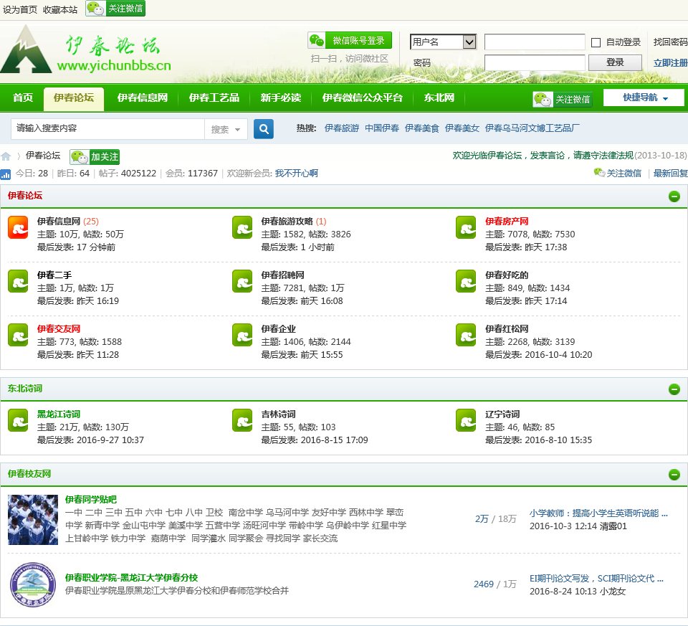Open the 伊春微信公众平台 nav item
The image size is (688, 626).
click(x=363, y=98)
